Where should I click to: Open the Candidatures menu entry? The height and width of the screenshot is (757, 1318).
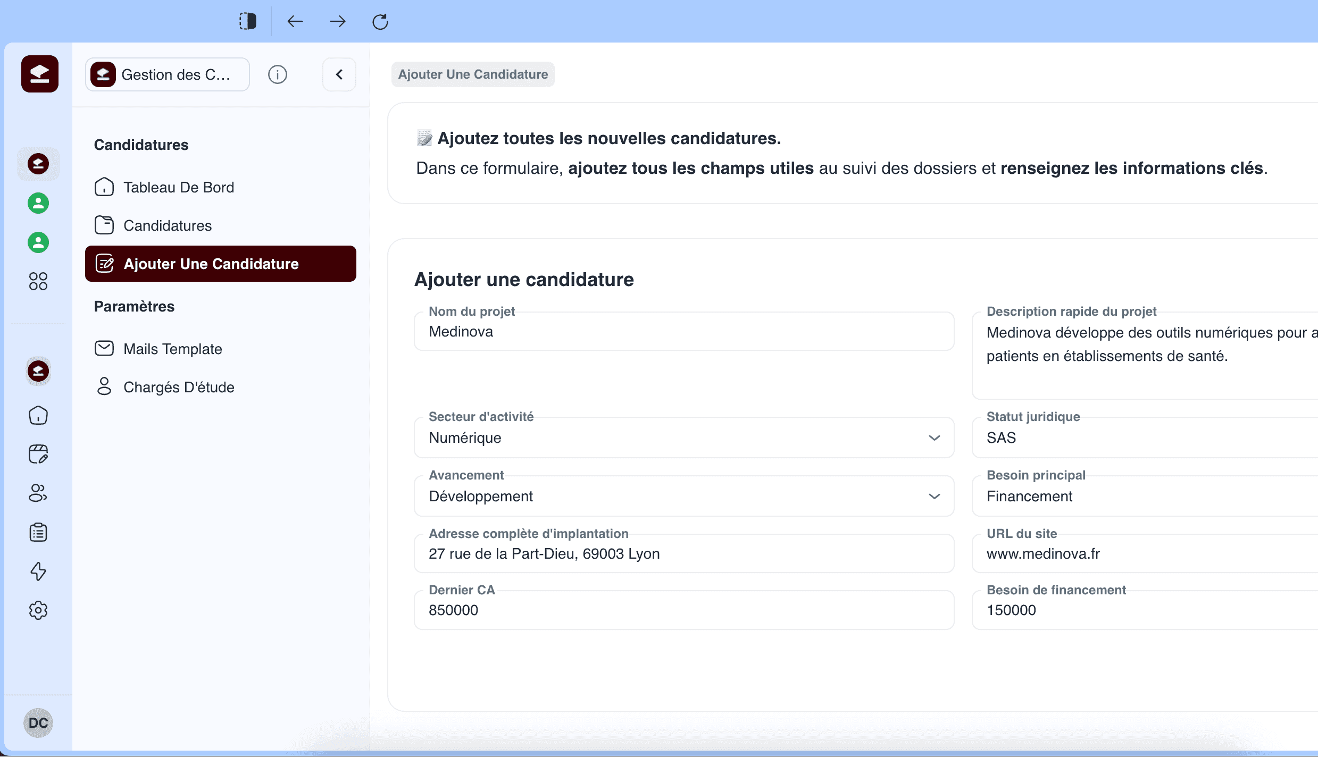(167, 225)
